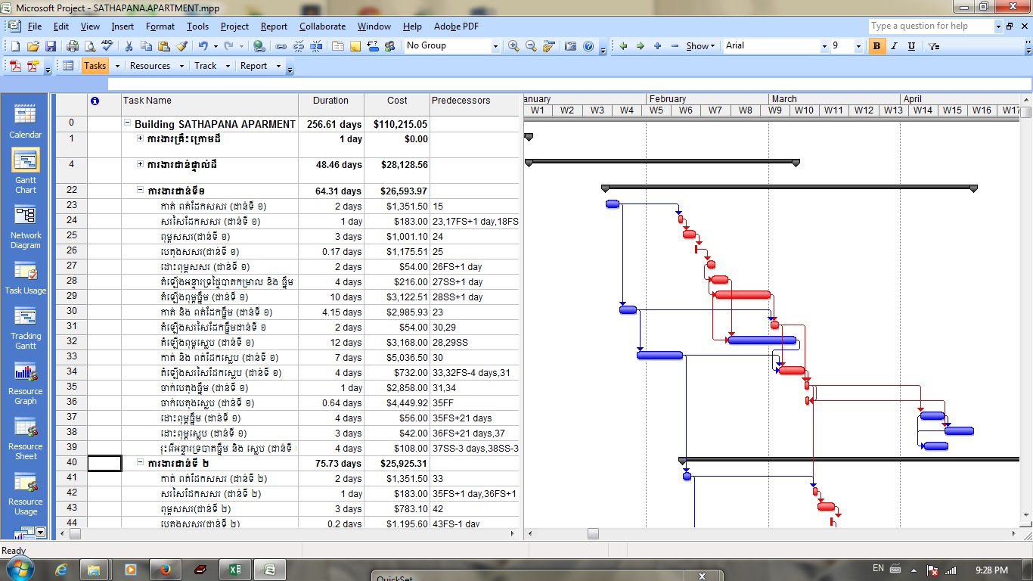Viewport: 1033px width, 581px height.
Task: Outdent the selected task
Action: (623, 46)
